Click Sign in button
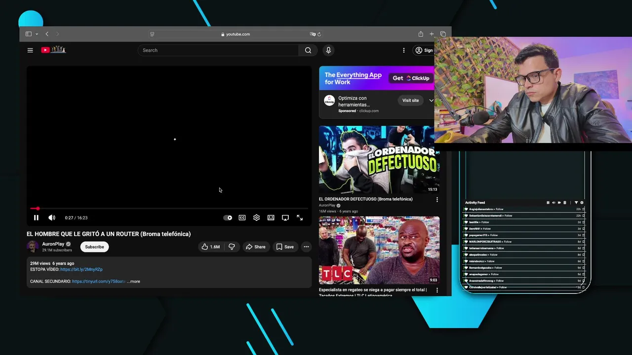 click(424, 50)
